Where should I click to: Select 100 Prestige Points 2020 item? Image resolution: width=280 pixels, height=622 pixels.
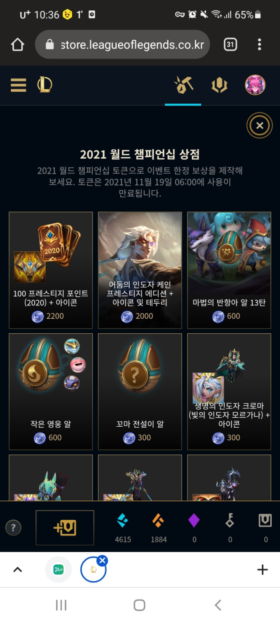pos(51,270)
